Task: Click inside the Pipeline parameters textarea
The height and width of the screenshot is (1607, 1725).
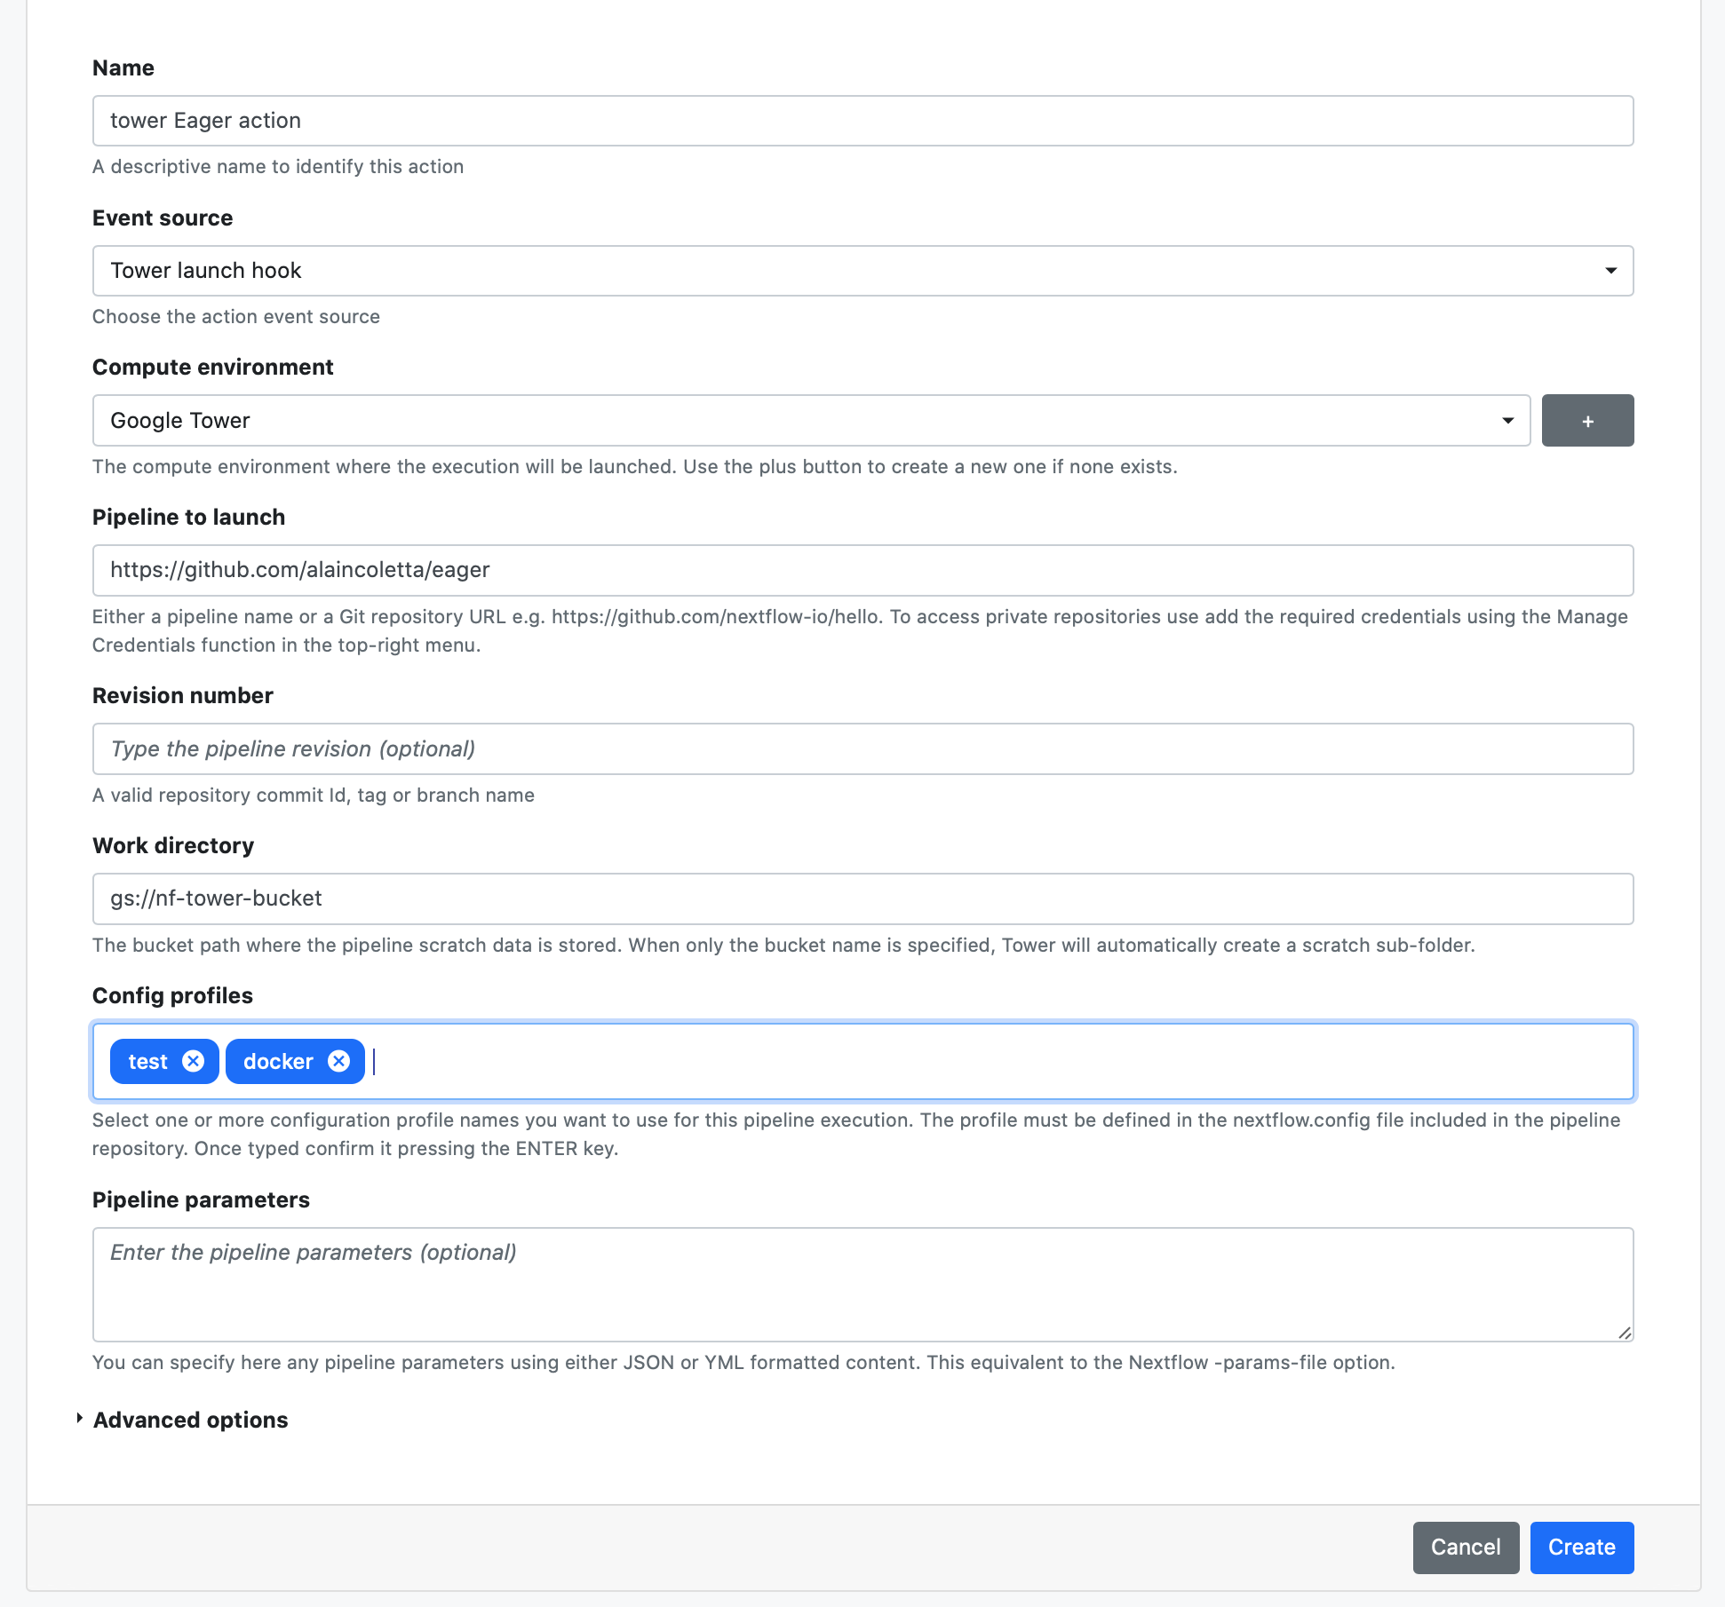Action: [x=862, y=1285]
